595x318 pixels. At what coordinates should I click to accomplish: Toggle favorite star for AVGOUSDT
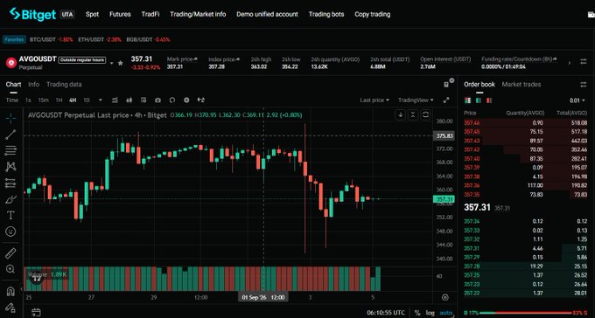click(x=120, y=63)
